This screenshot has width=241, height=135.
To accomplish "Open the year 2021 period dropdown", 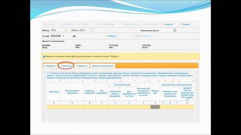I will coord(66,30).
